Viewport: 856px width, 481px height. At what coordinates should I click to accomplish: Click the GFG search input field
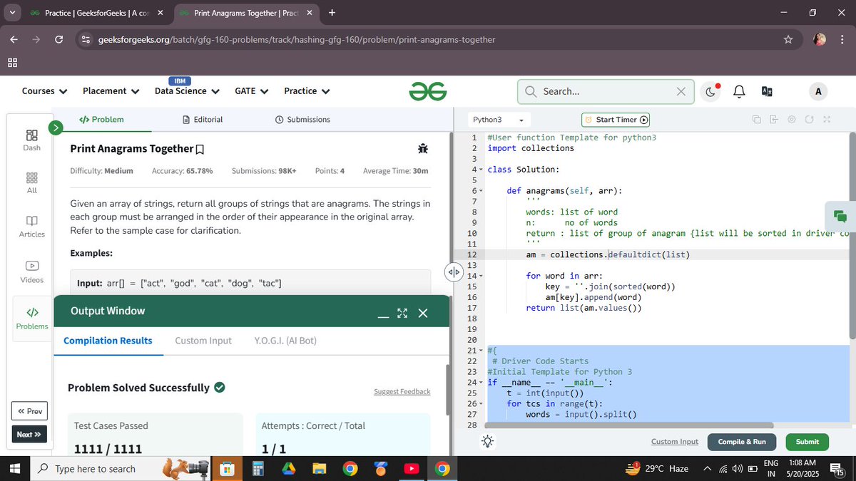click(606, 91)
